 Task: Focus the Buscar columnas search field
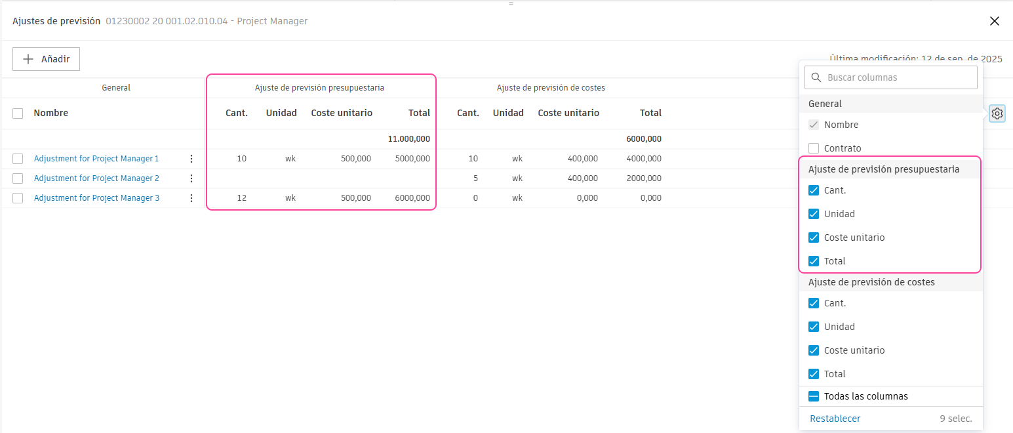(x=891, y=77)
